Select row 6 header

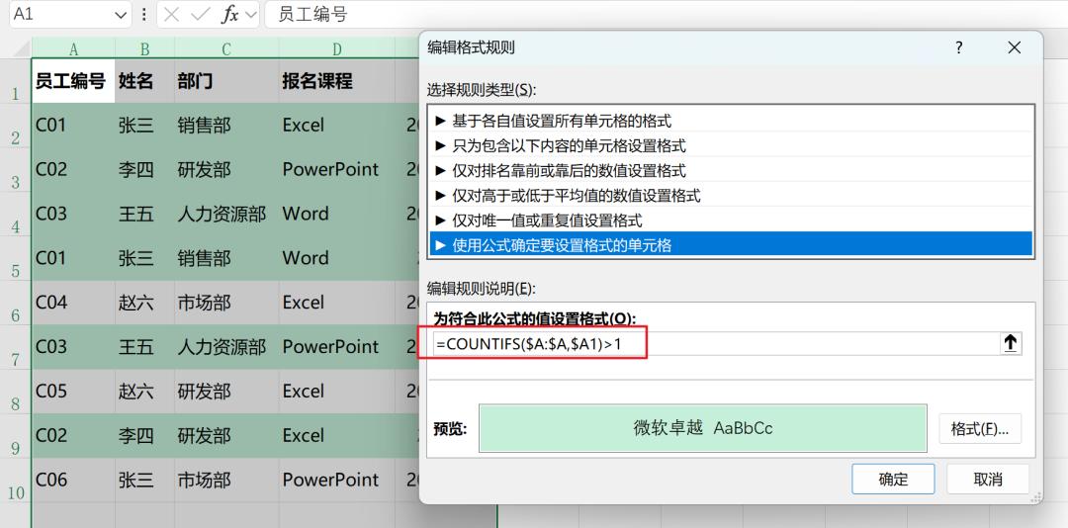coord(16,304)
